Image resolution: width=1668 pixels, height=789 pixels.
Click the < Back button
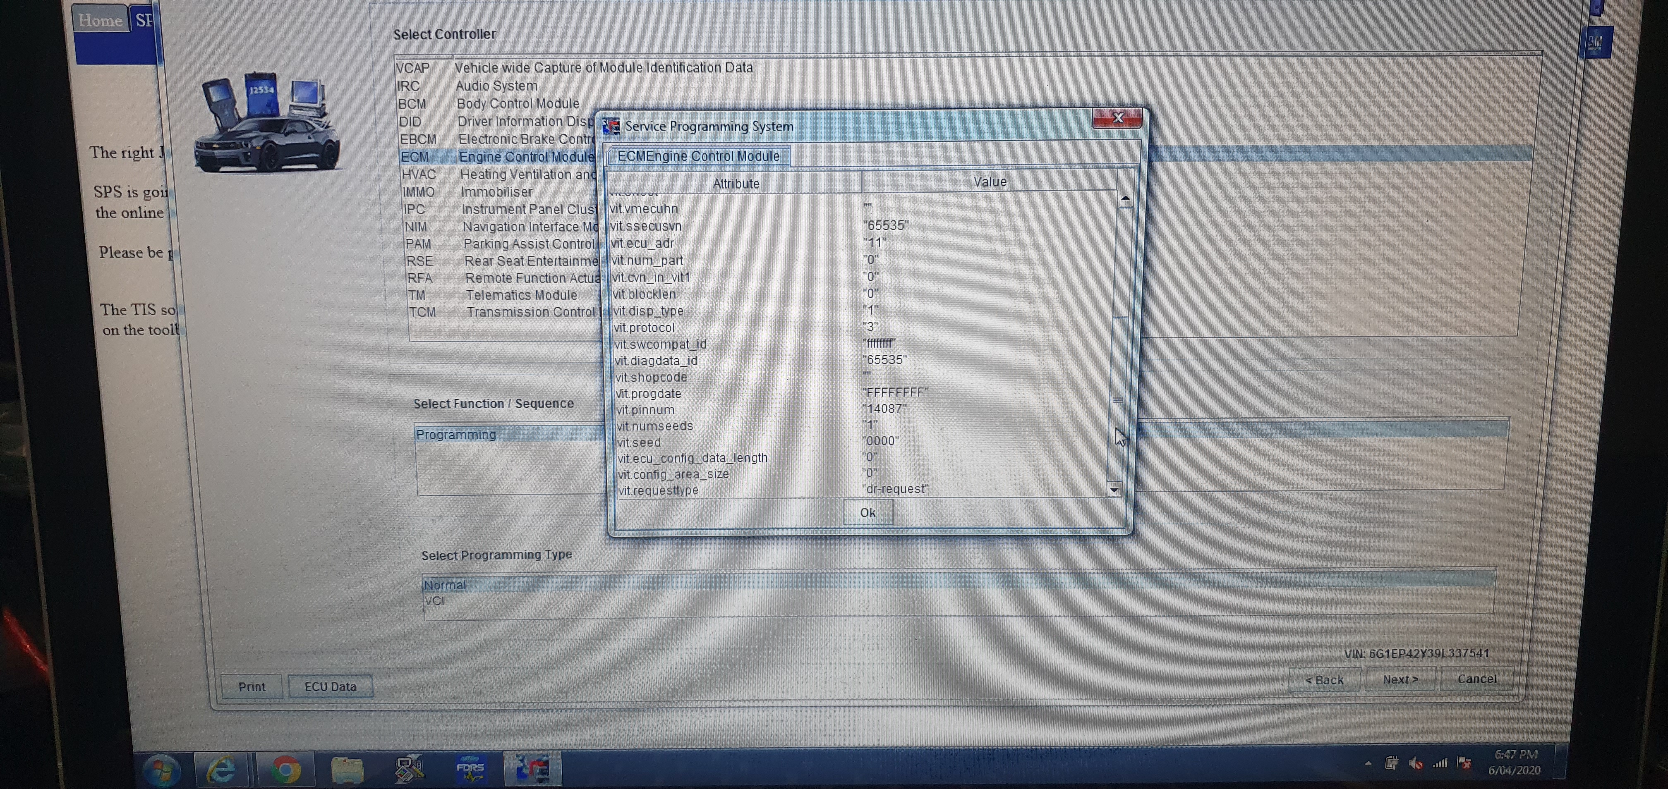(1324, 679)
